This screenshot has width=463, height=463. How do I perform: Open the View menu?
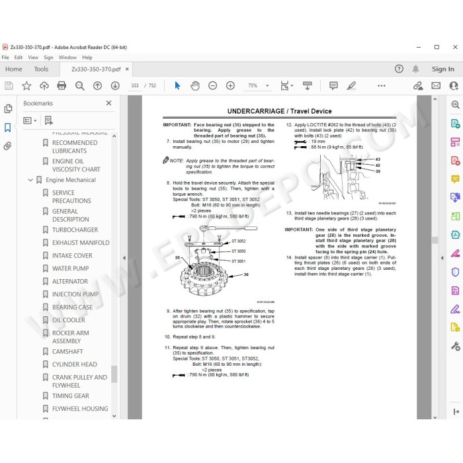[33, 58]
